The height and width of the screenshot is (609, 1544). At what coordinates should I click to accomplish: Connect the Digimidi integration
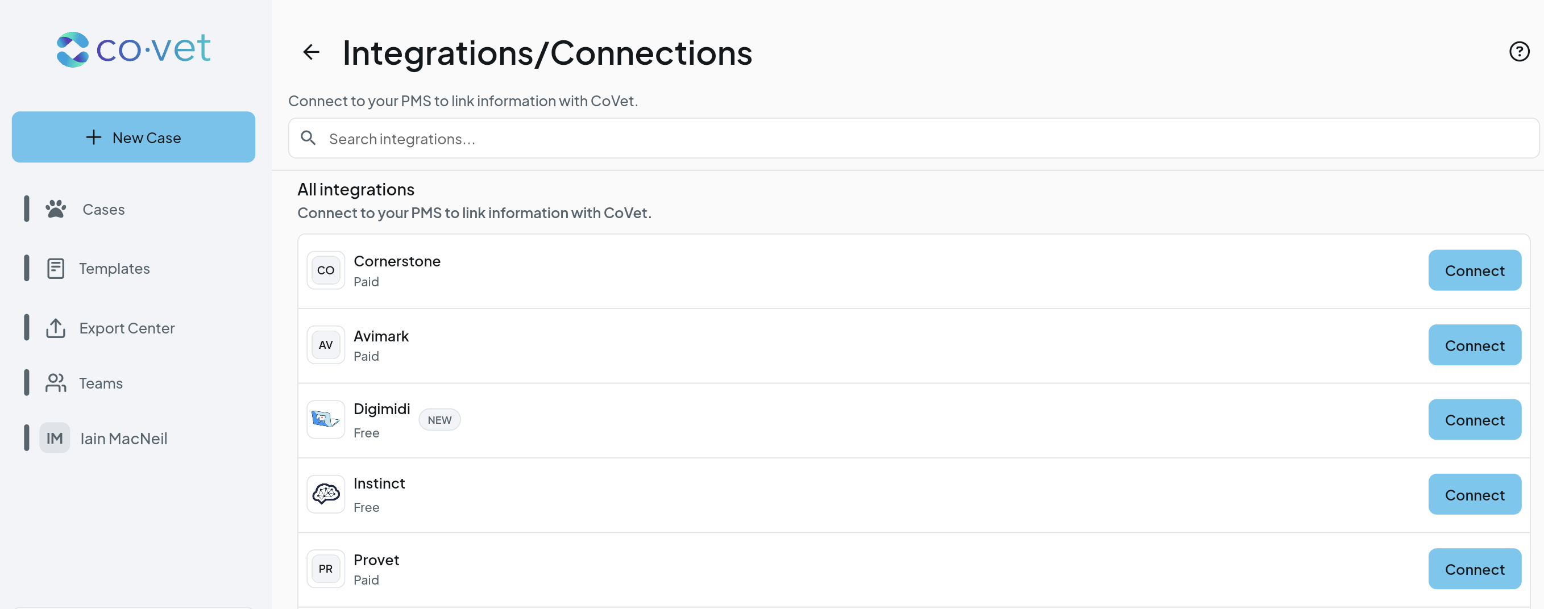point(1475,420)
